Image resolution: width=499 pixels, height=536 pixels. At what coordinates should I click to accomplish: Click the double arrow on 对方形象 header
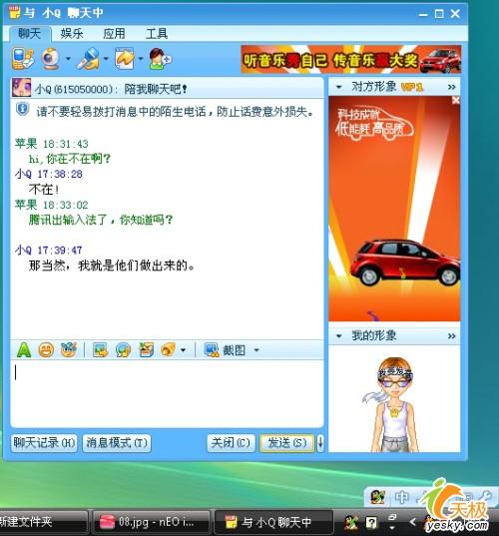point(452,87)
